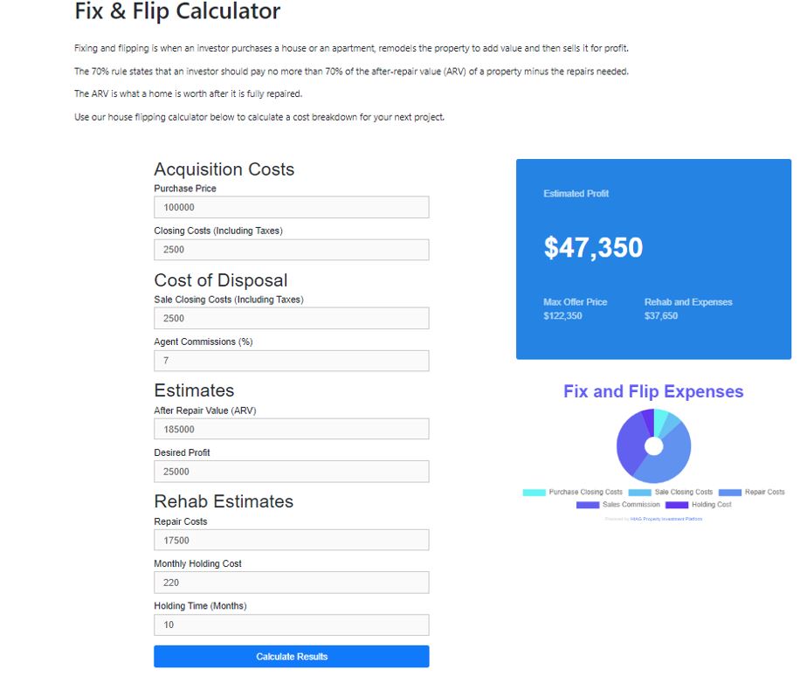Click the Purchase Price input field

point(292,207)
